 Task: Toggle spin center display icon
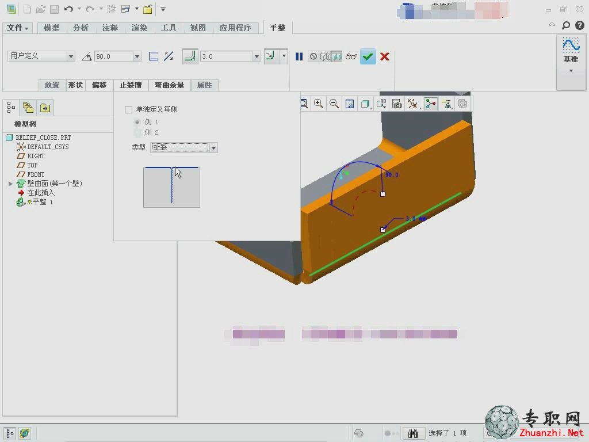[x=431, y=104]
